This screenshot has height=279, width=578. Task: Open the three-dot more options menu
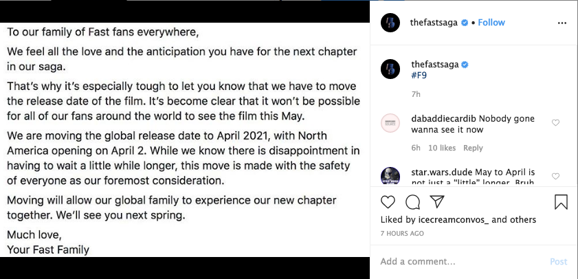click(562, 23)
